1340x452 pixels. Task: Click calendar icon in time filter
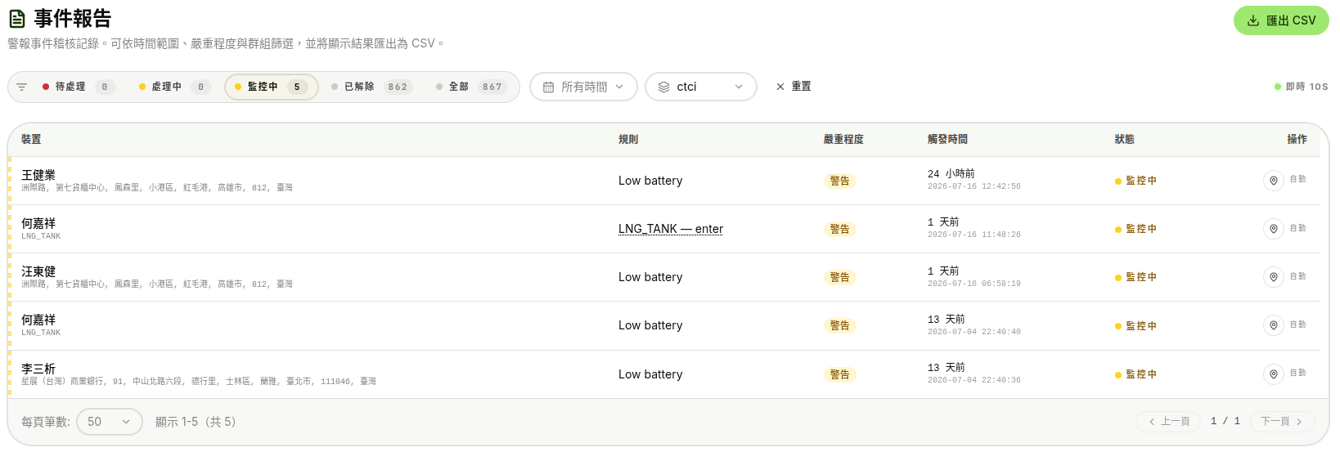click(x=548, y=87)
